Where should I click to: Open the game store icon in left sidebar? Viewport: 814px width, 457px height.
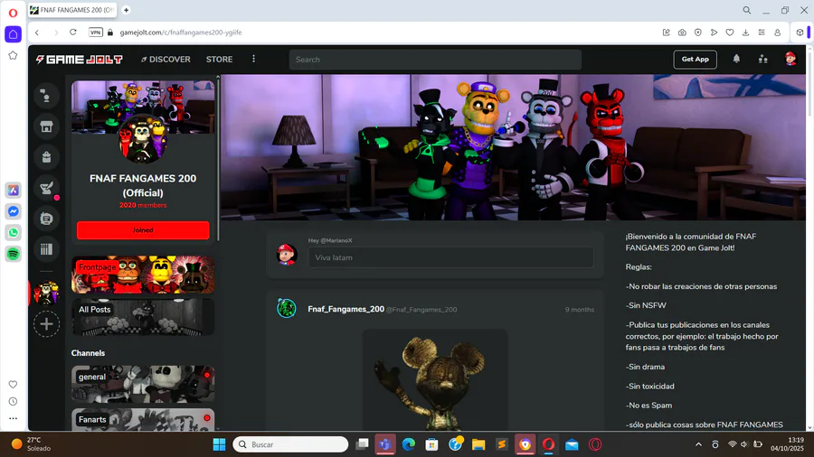[46, 126]
